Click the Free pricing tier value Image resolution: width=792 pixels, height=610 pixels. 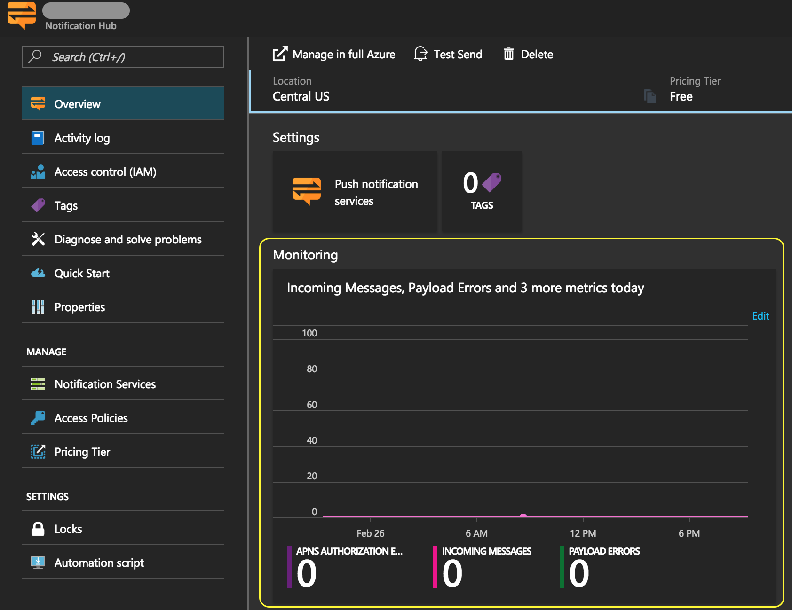click(681, 96)
